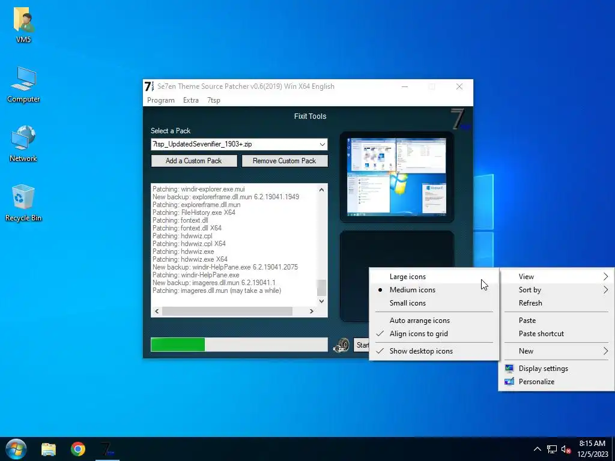This screenshot has width=615, height=461.
Task: Expand the Sort by submenu
Action: (x=556, y=290)
